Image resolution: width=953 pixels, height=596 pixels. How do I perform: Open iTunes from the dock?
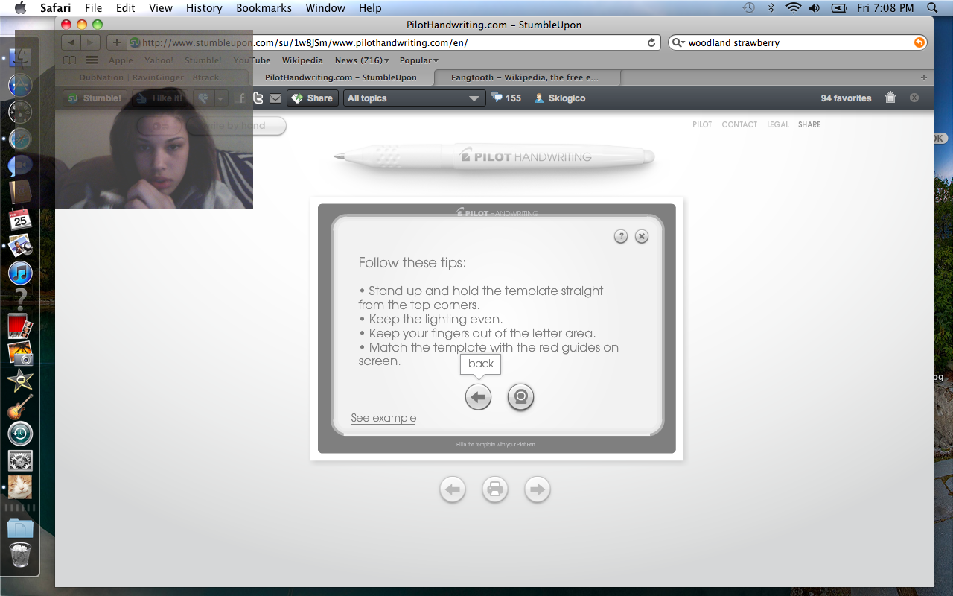pos(20,273)
